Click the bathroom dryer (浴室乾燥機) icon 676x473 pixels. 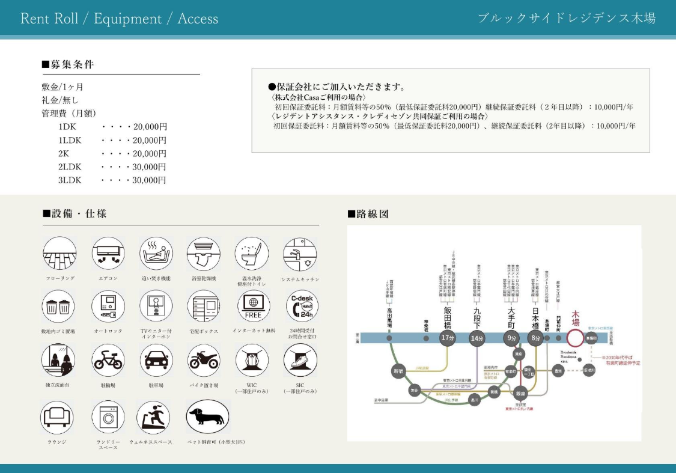point(204,253)
